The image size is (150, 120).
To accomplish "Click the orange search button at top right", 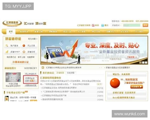I will pyautogui.click(x=145, y=25).
